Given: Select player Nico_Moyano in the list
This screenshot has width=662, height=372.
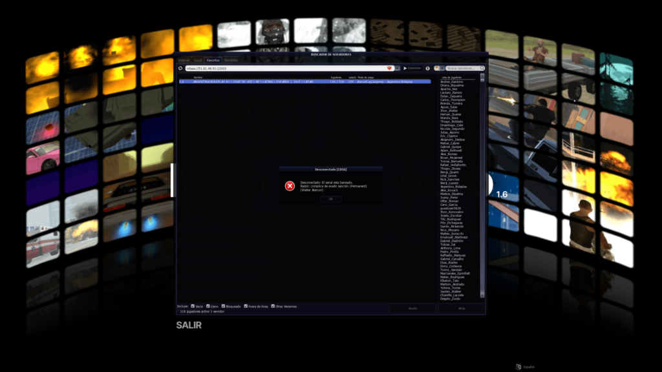Looking at the screenshot, I should 450,230.
